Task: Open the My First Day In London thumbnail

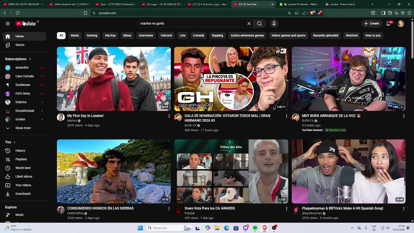Action: pyautogui.click(x=114, y=79)
